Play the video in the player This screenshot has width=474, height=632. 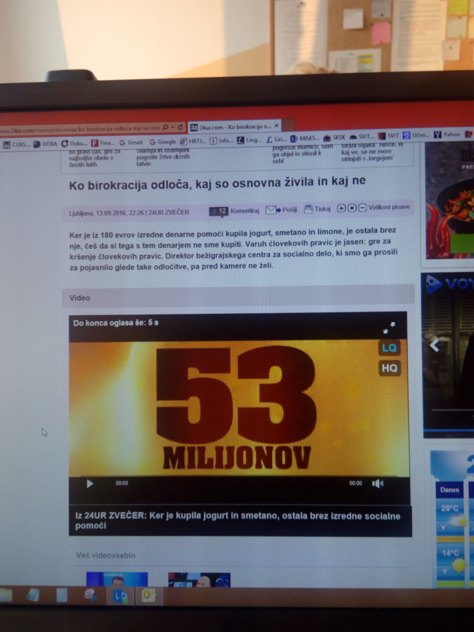(90, 484)
